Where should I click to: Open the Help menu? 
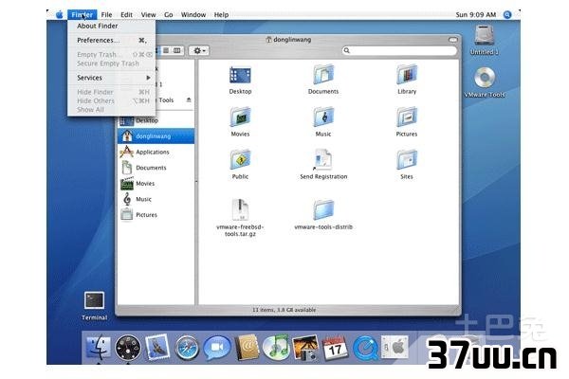(221, 15)
